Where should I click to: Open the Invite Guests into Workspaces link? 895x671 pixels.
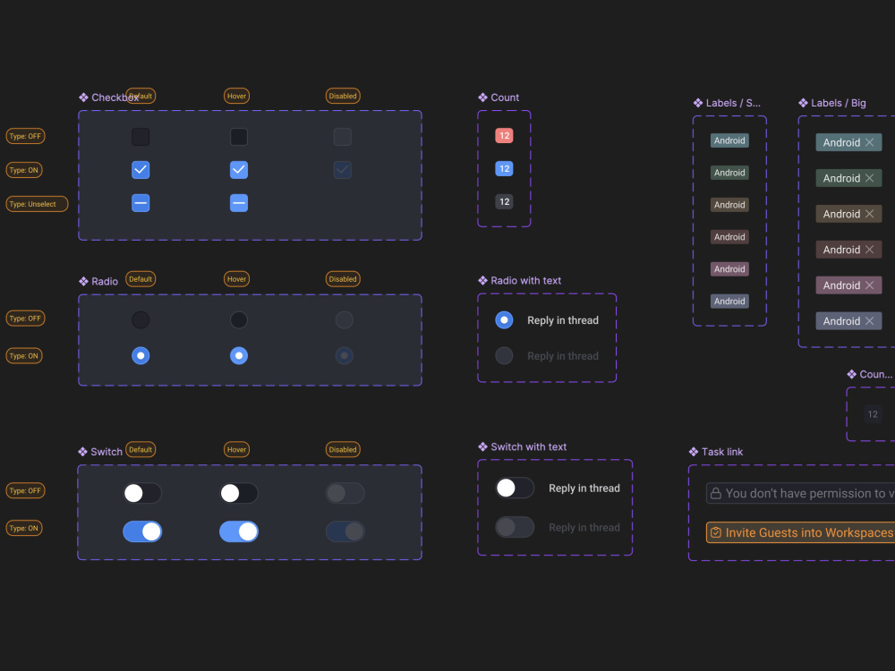coord(800,532)
